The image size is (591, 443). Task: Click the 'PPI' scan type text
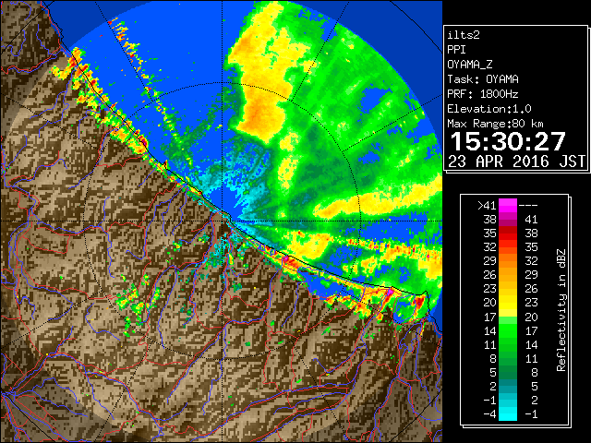click(x=456, y=50)
